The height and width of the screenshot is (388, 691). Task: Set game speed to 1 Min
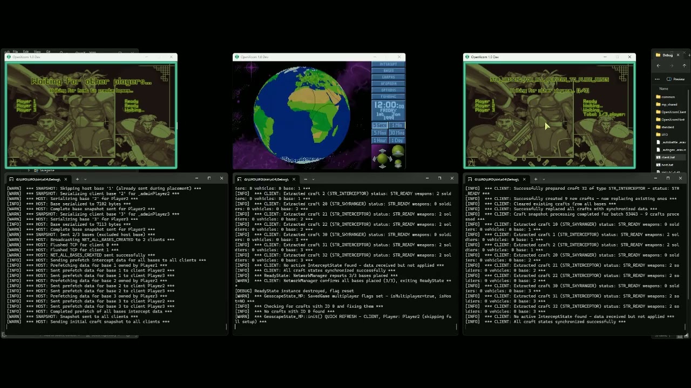click(x=397, y=125)
